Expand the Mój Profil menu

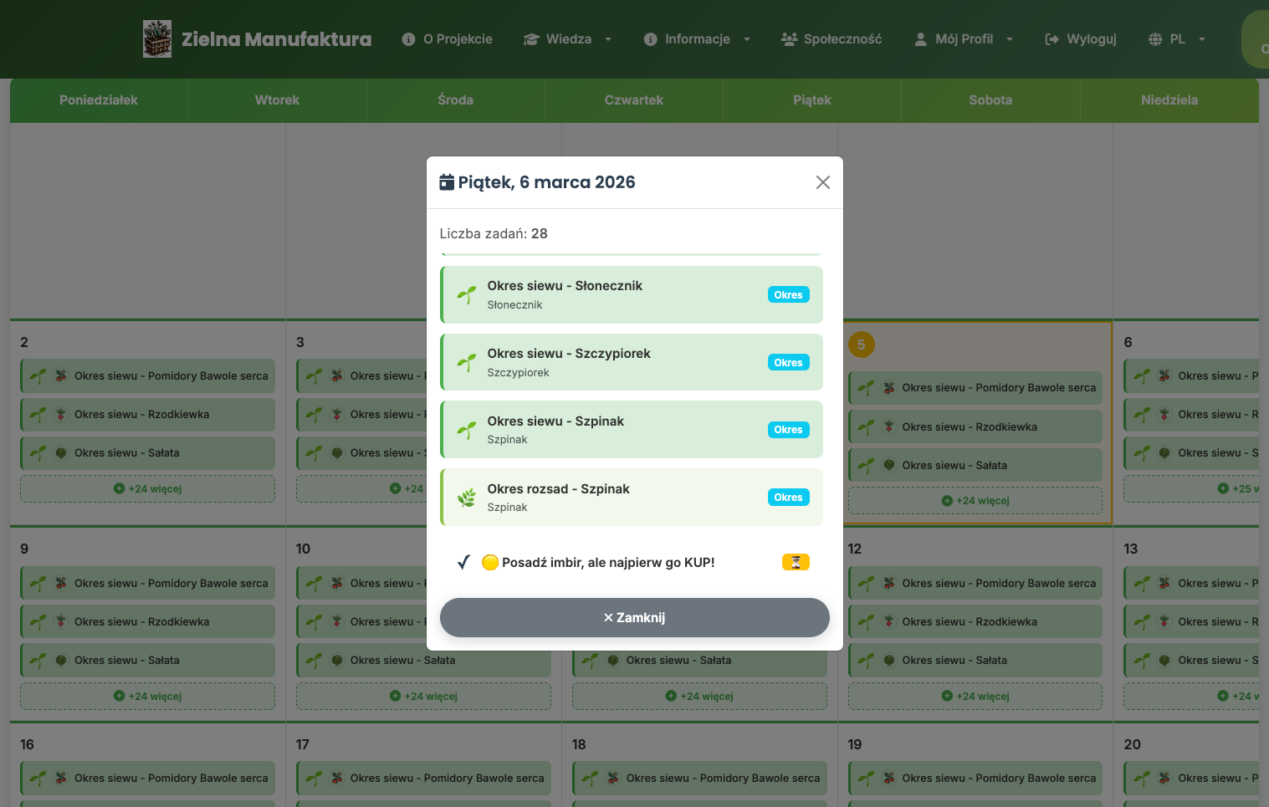click(964, 39)
